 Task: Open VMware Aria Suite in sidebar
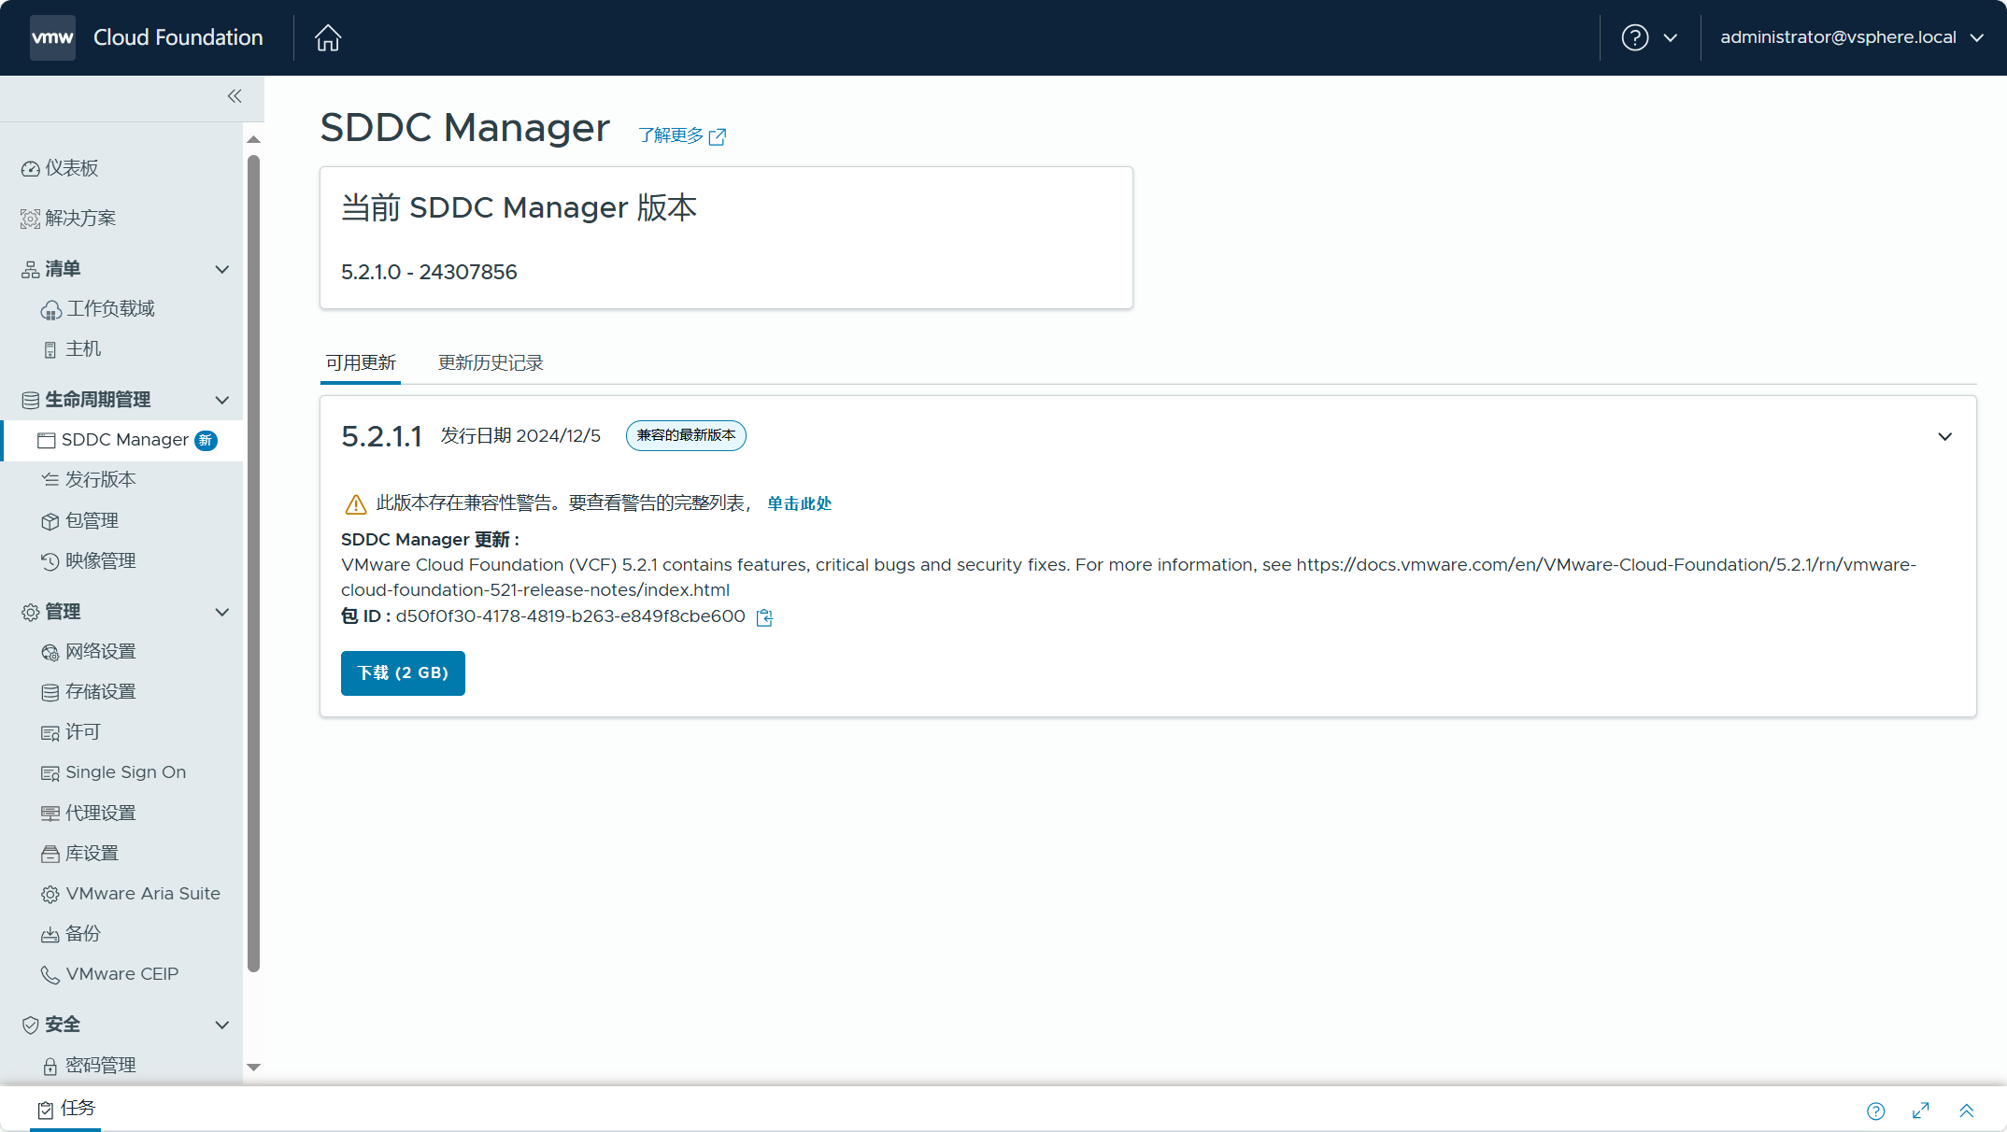pyautogui.click(x=131, y=894)
